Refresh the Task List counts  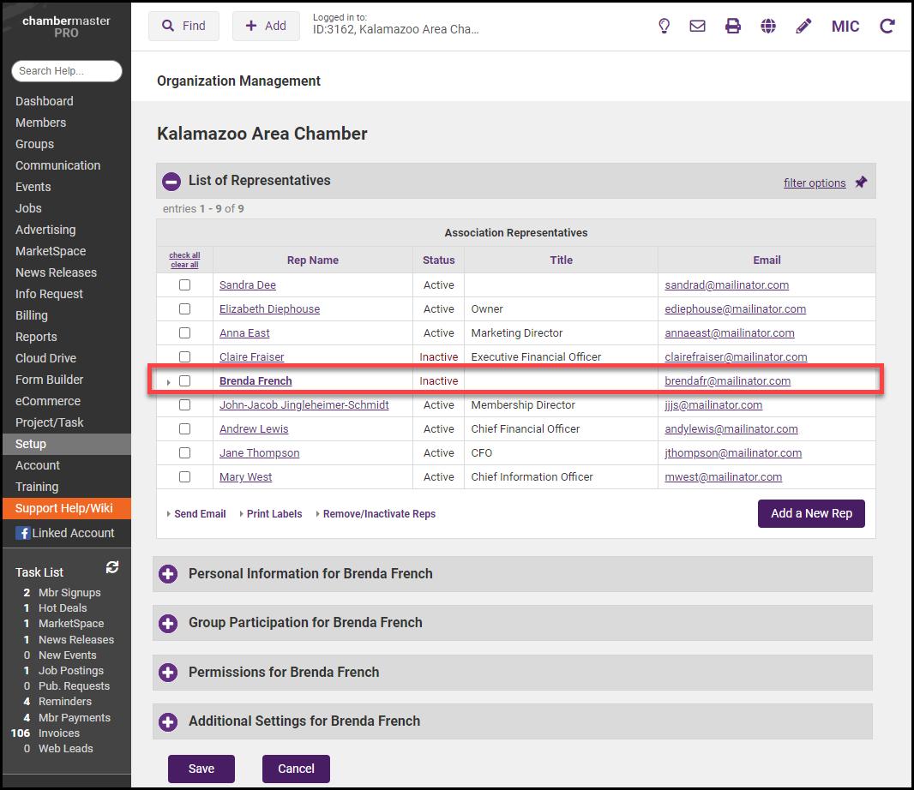(x=111, y=567)
